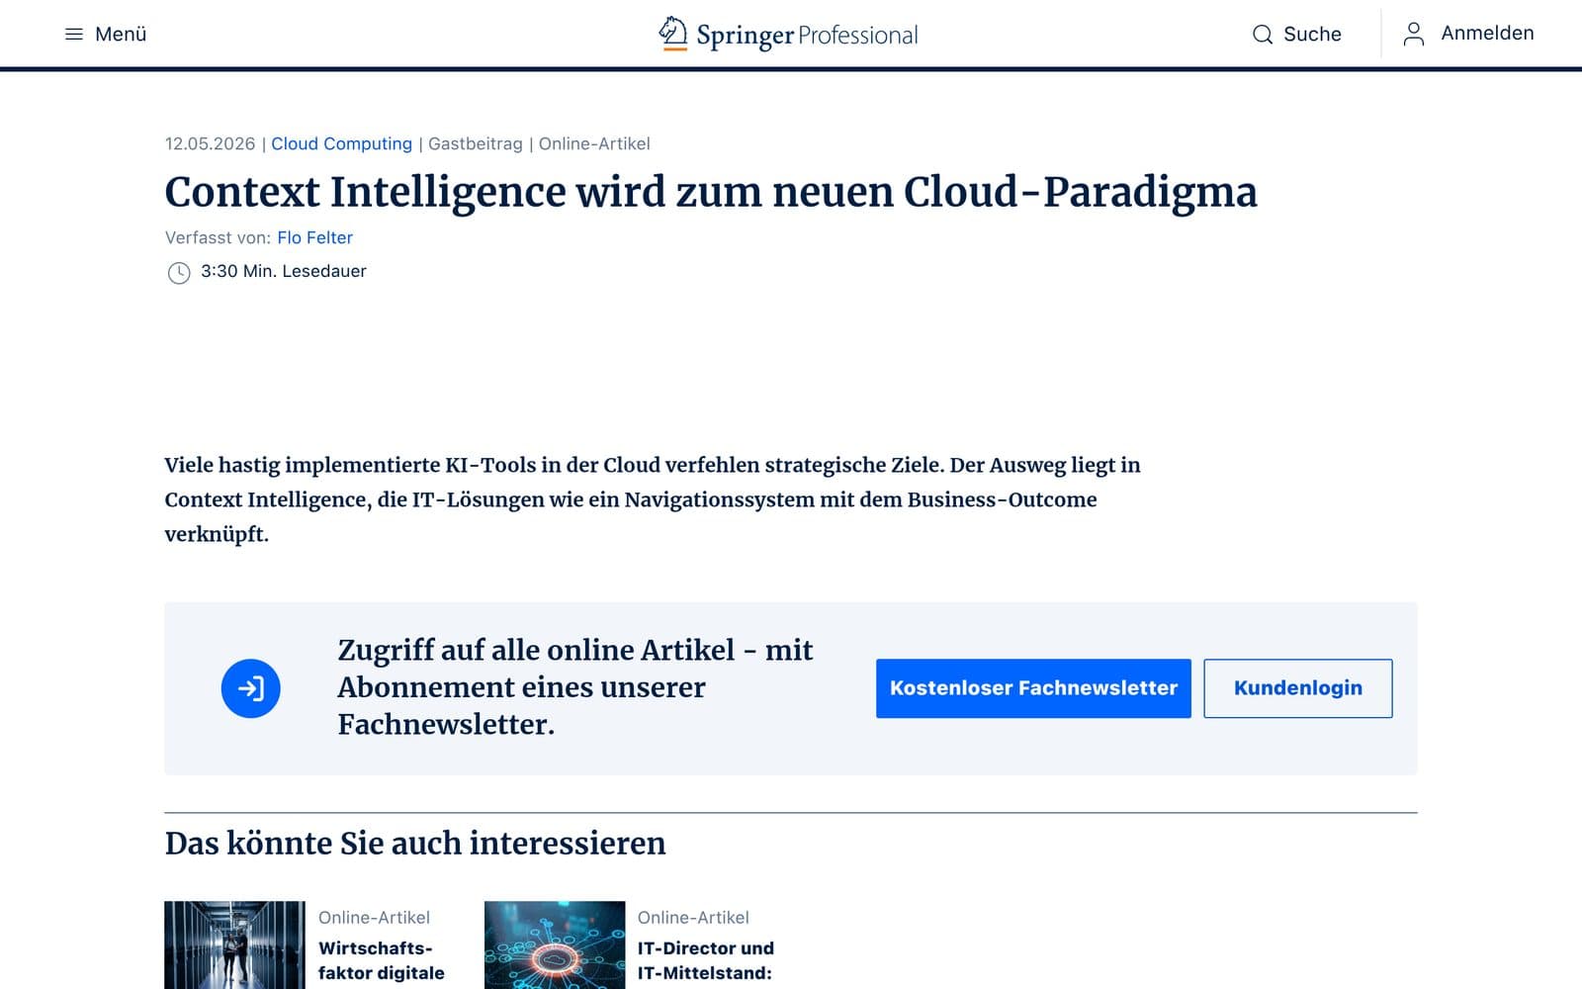
Task: Click '3:30 Min. Lesedauer' text
Action: [284, 271]
